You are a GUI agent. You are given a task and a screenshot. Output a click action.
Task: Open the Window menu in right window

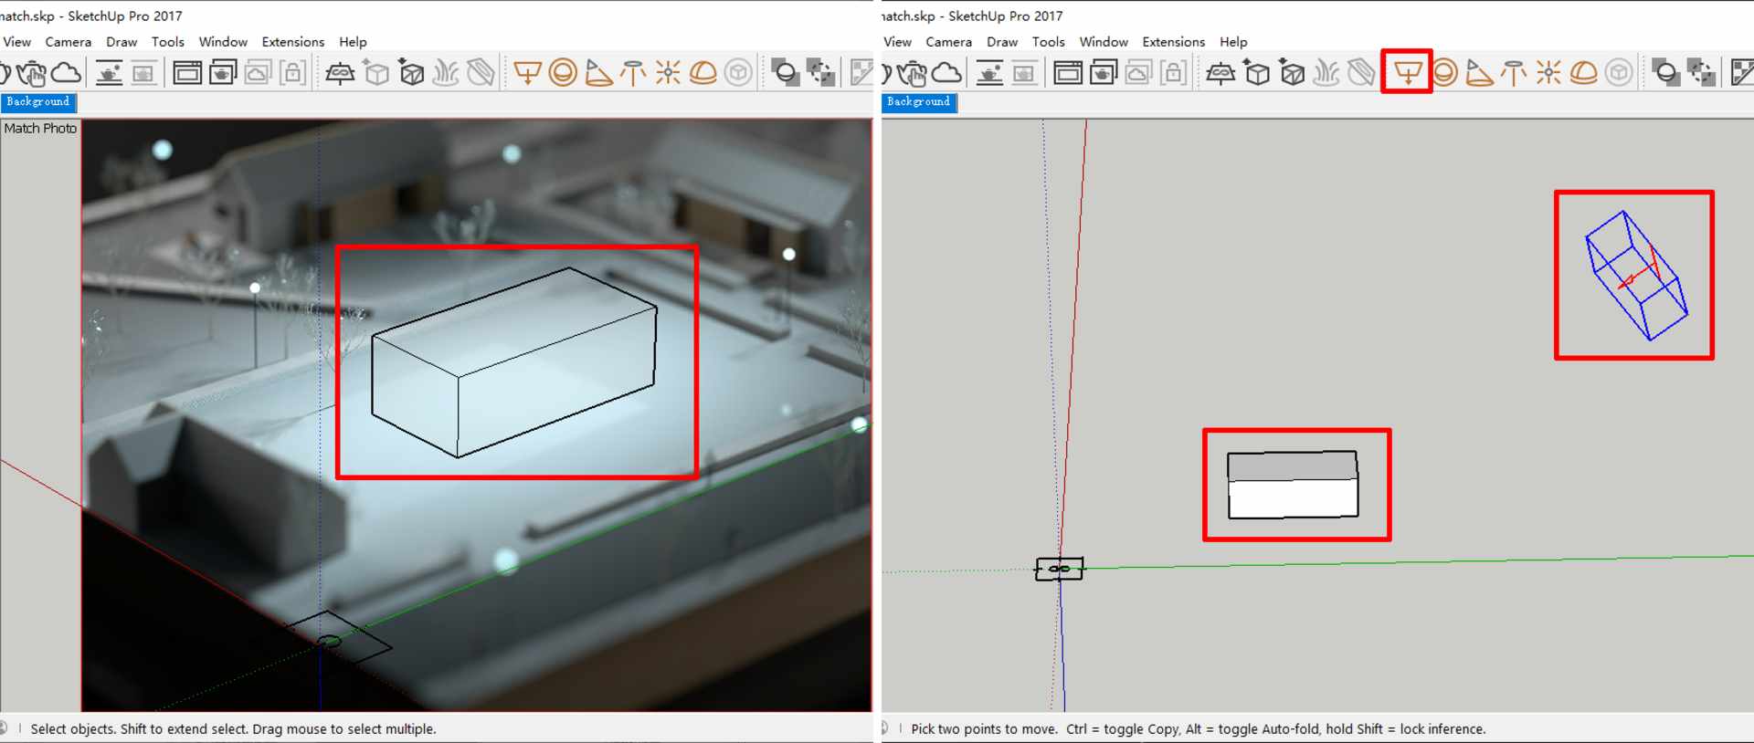coord(1104,42)
